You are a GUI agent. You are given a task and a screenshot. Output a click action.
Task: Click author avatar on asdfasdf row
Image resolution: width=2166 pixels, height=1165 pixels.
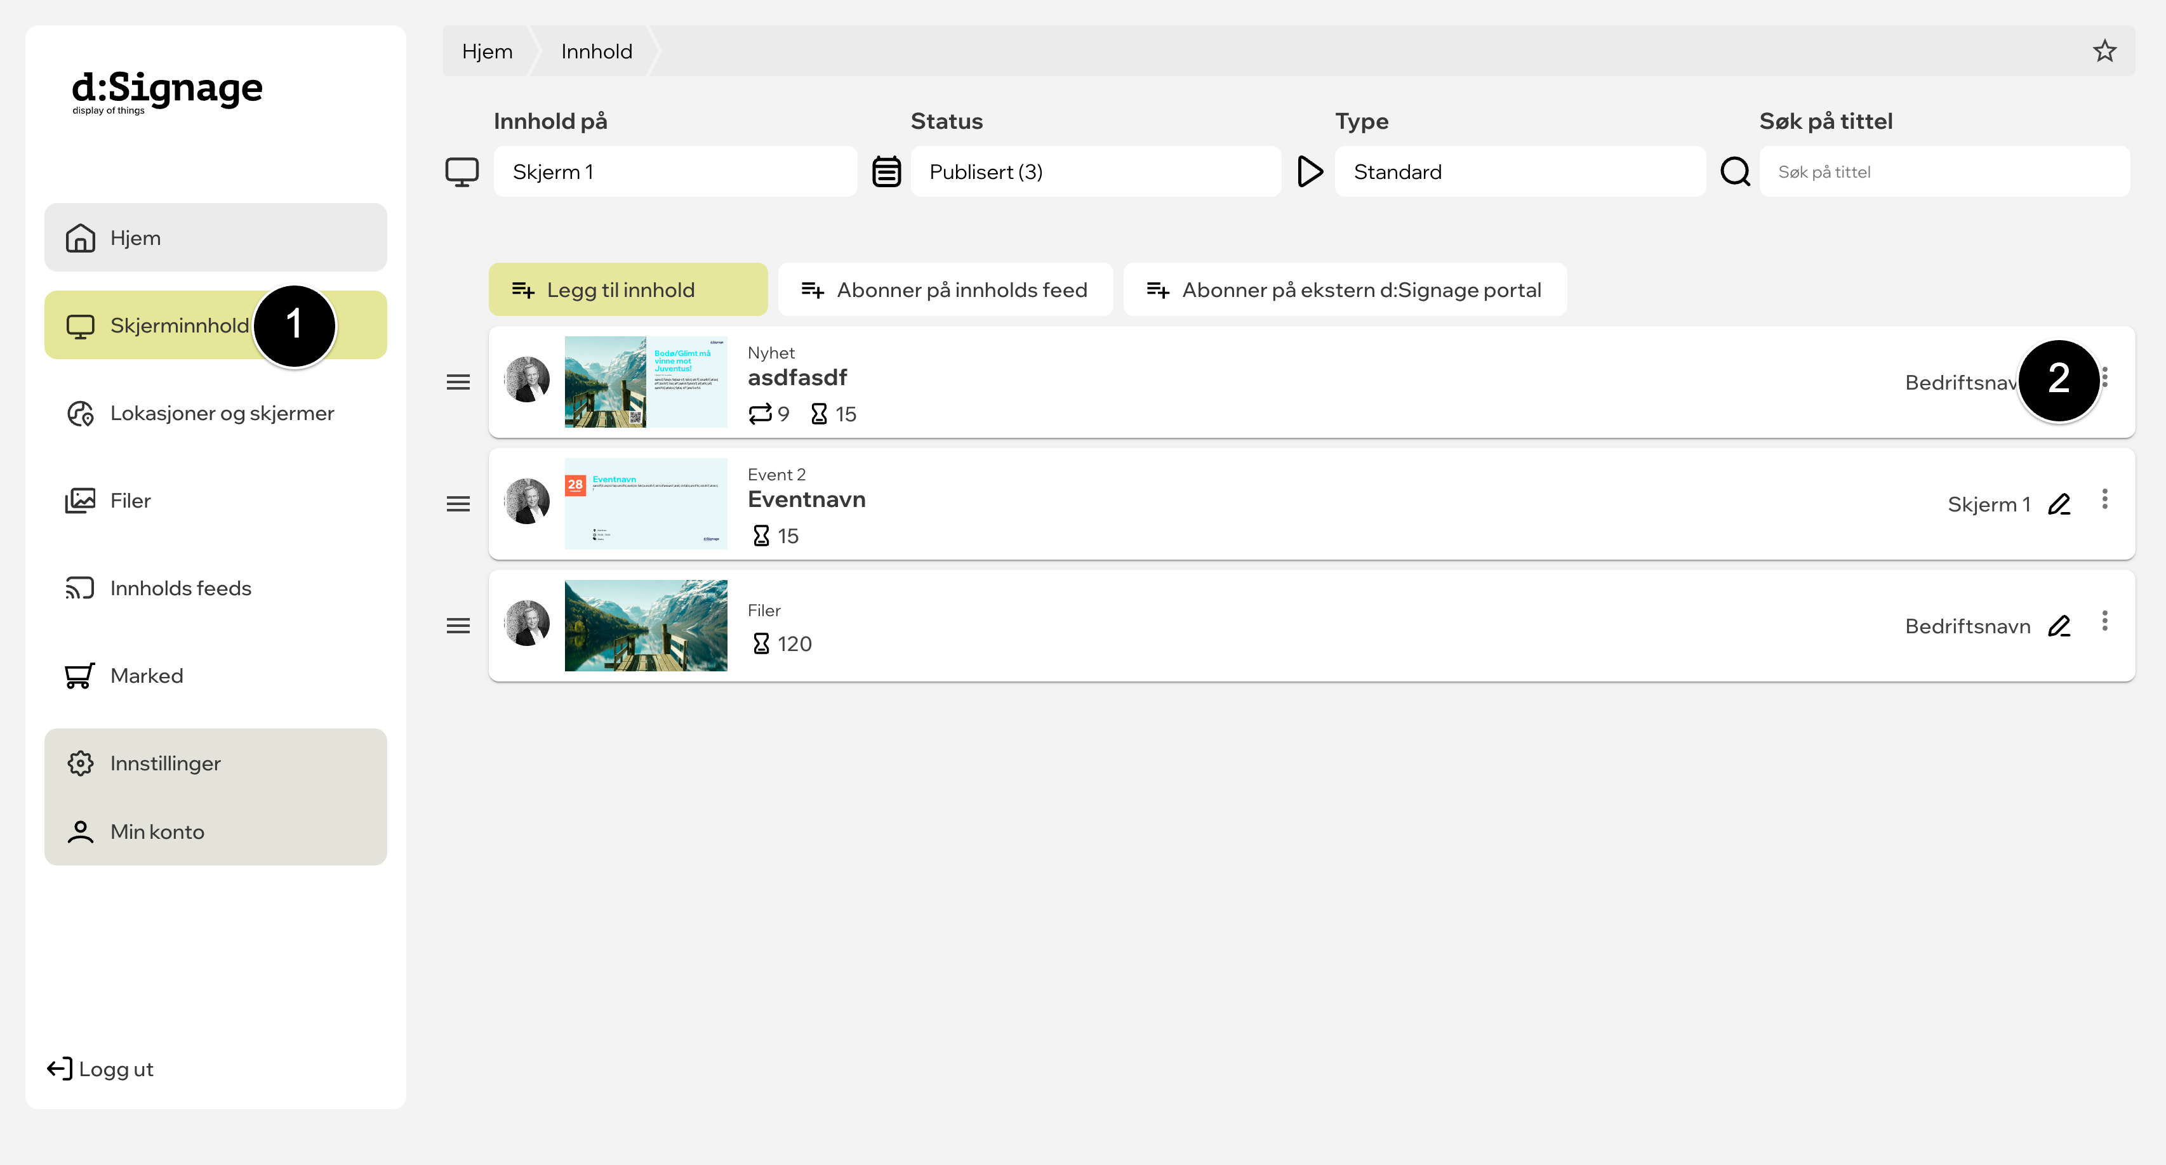pos(527,380)
